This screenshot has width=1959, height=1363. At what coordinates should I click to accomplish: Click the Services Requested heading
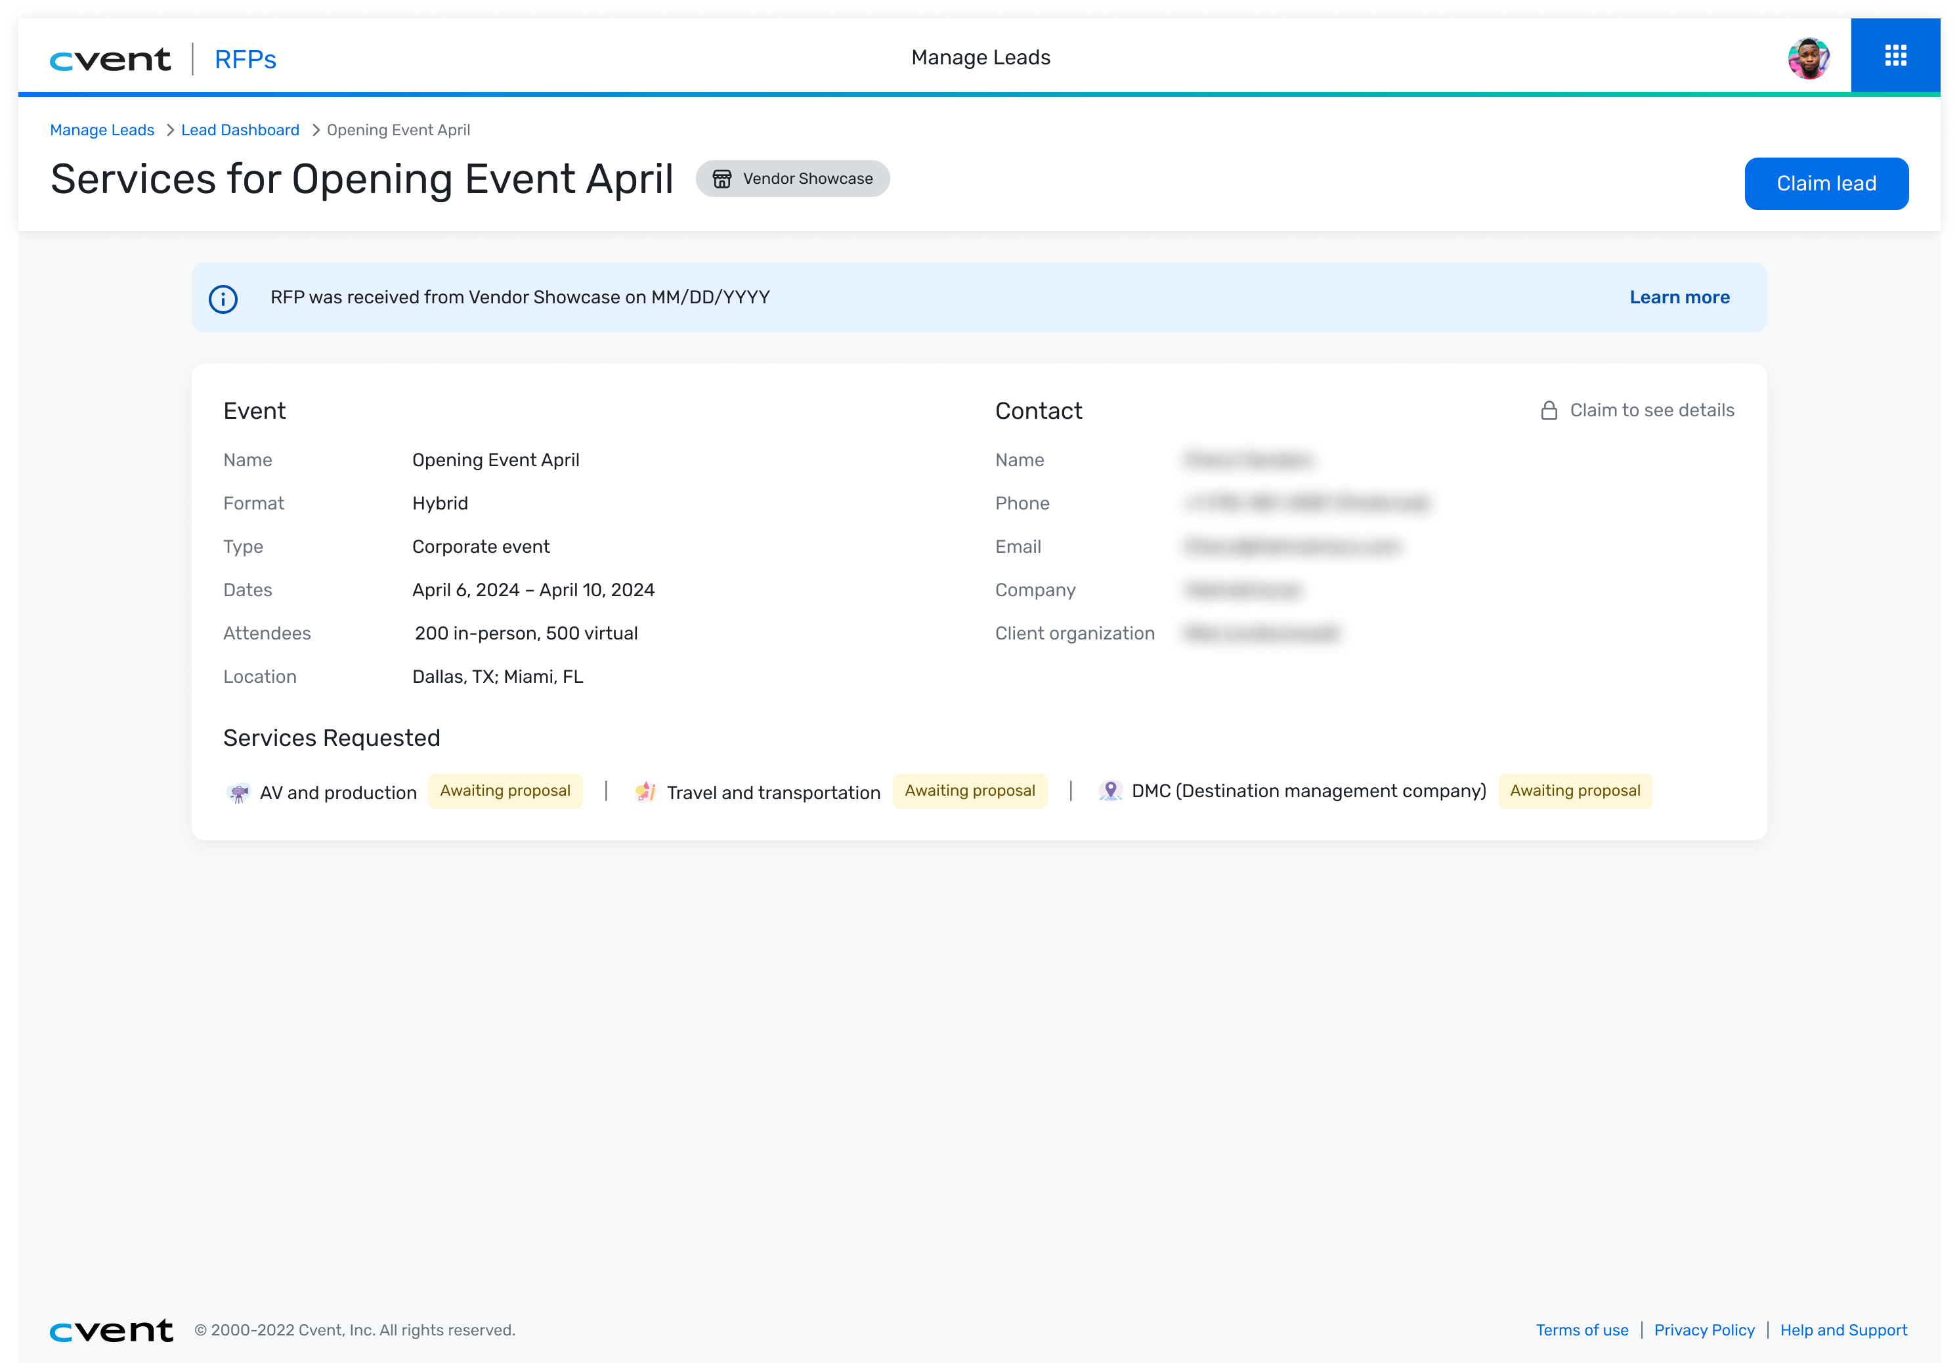332,738
